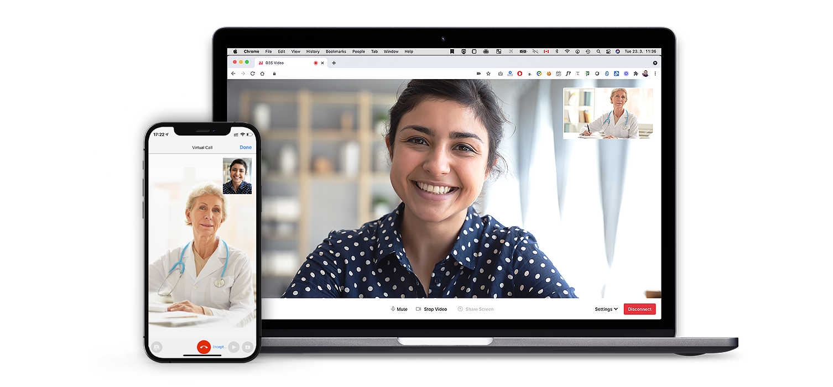
Task: Tap the patient self-view thumbnail on the phone
Action: pos(237,176)
